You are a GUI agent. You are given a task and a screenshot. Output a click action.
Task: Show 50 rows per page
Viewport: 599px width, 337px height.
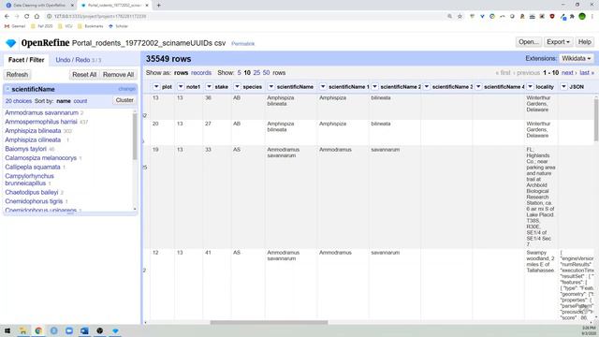click(x=266, y=73)
